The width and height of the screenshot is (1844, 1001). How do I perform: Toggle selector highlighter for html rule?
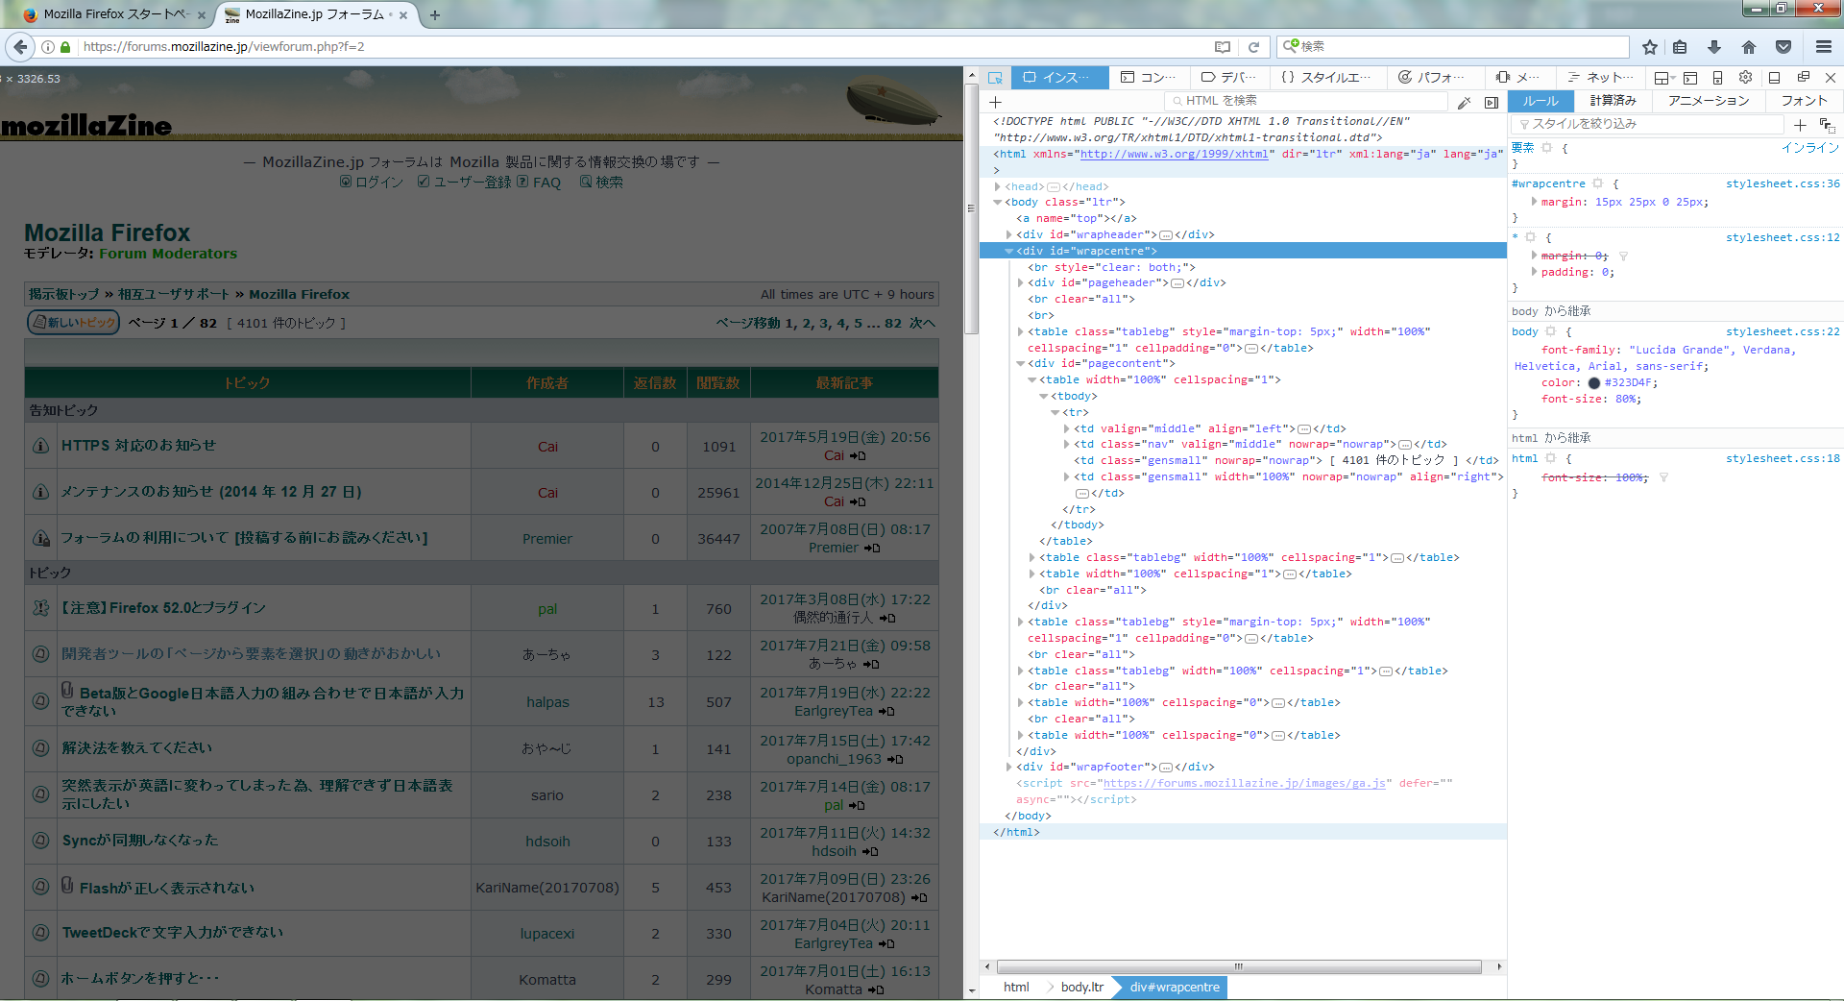click(x=1550, y=458)
